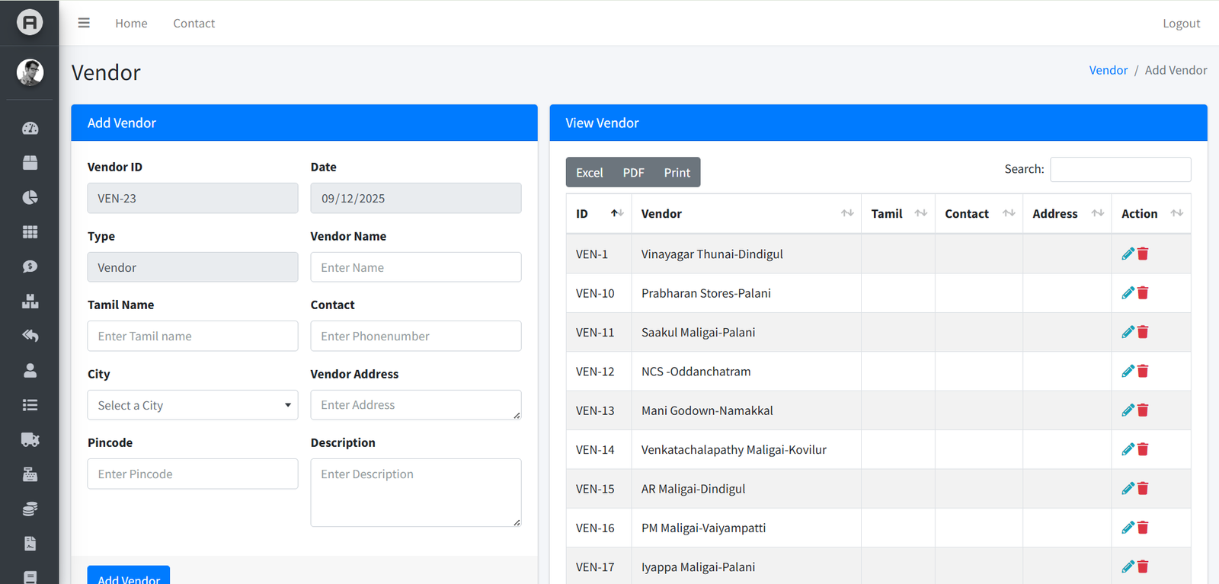The height and width of the screenshot is (584, 1219).
Task: Open the stacked boxes inventory icon
Action: click(x=30, y=302)
